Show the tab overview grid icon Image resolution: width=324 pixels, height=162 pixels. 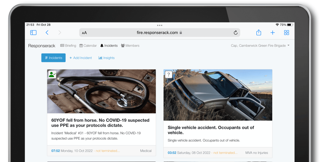(x=286, y=32)
